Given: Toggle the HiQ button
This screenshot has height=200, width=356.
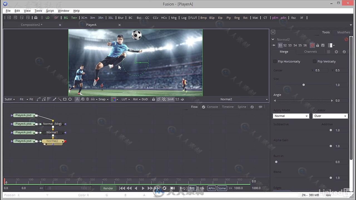Looking at the screenshot, I should pyautogui.click(x=183, y=188).
